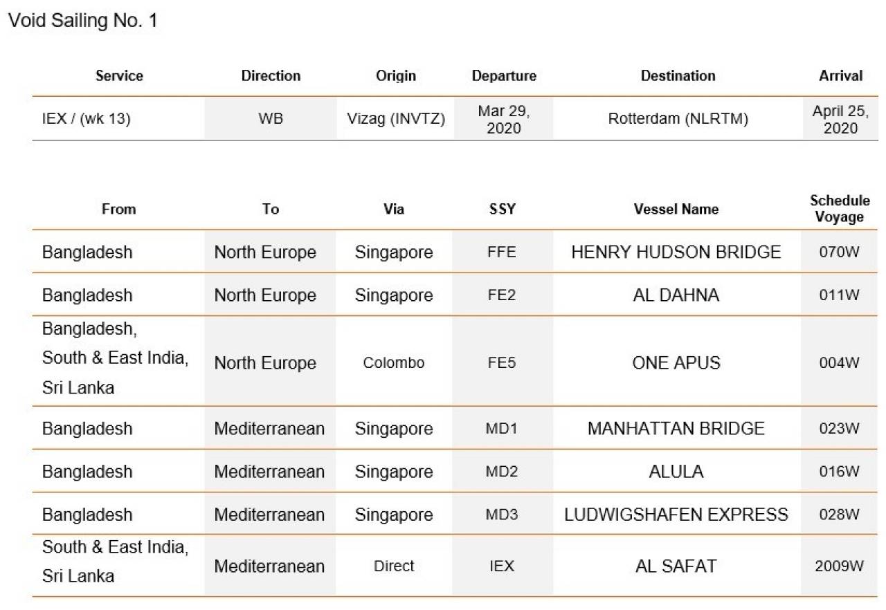Select the Service column header
Viewport: 886px width, 610px height.
[119, 75]
